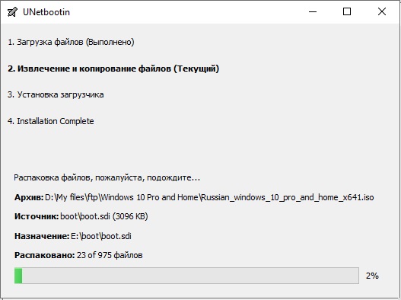The image size is (401, 300).
Task: Click the UNetbootin window title text
Action: pos(46,12)
